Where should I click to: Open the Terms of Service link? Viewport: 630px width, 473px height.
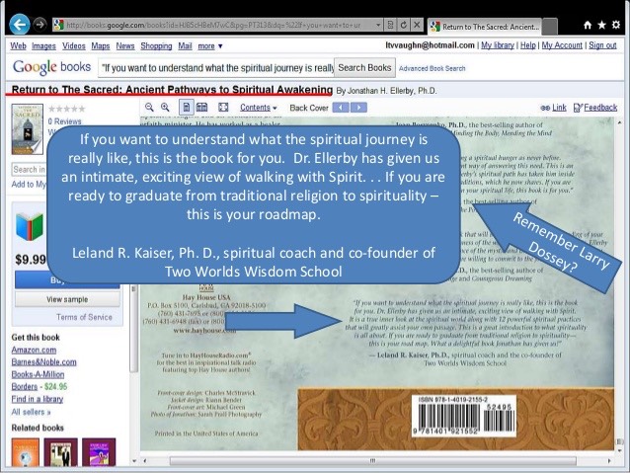[x=84, y=317]
